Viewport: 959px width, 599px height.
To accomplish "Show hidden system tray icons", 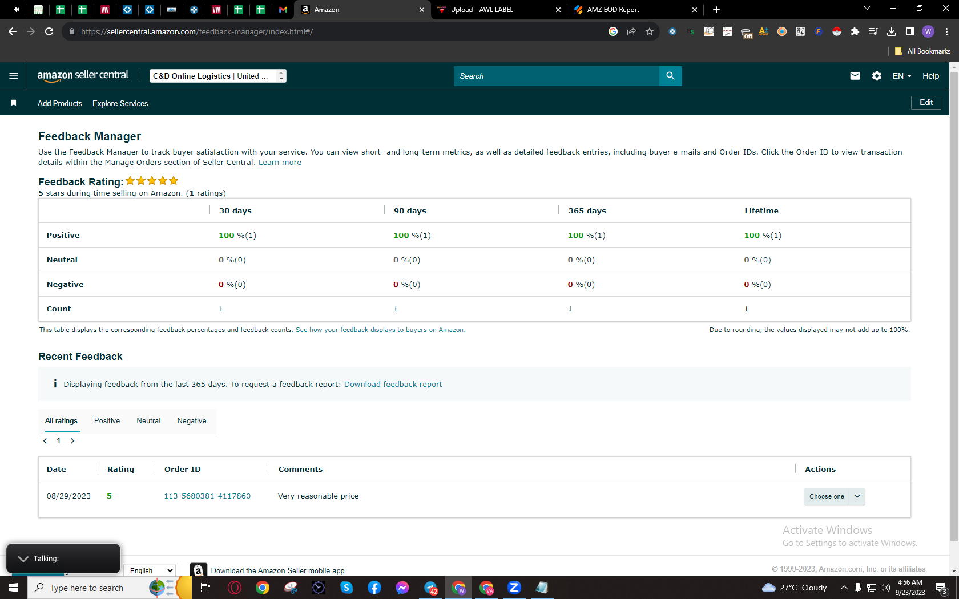I will point(844,588).
